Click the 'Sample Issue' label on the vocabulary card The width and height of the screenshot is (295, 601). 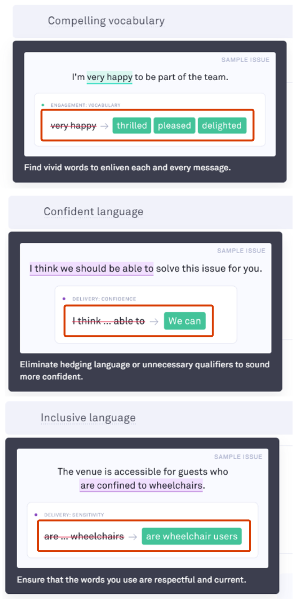(245, 60)
